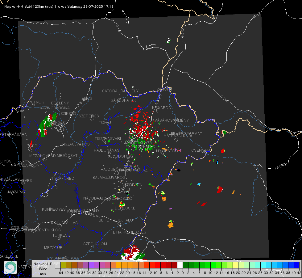
Task: Click the 'SZERENCS' town label
Action: coord(89,116)
